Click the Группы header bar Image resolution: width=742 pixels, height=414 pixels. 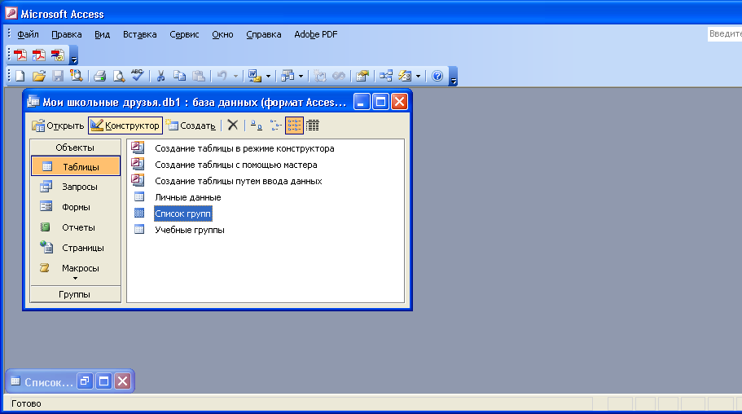[75, 294]
